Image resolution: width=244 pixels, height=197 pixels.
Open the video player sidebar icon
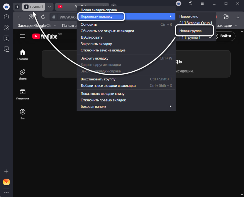[6, 27]
